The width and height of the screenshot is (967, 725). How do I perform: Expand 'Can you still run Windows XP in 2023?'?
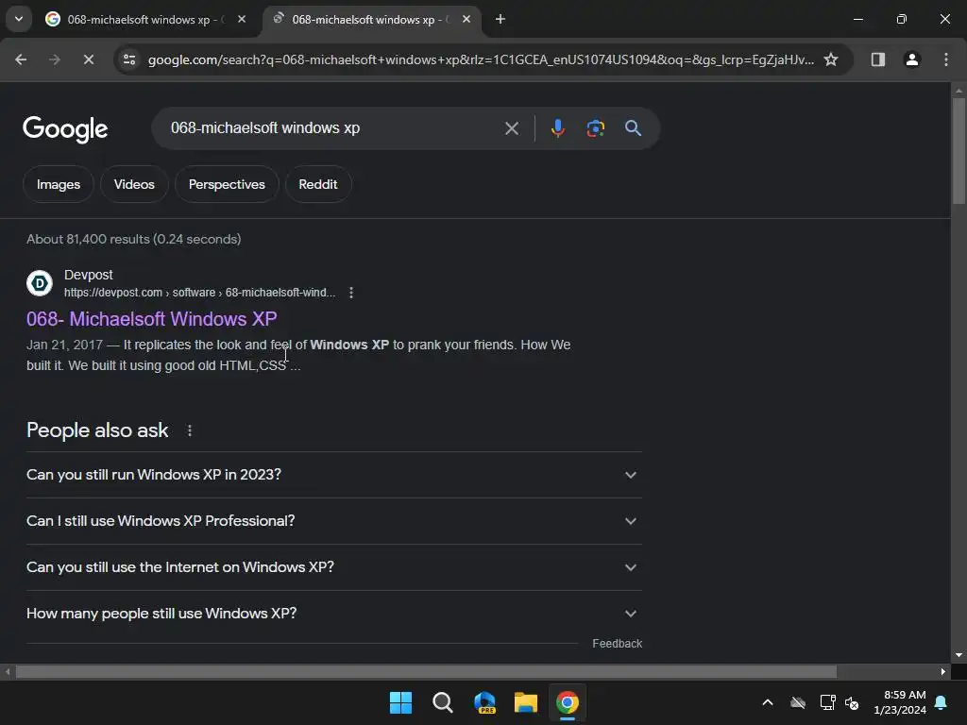coord(333,475)
